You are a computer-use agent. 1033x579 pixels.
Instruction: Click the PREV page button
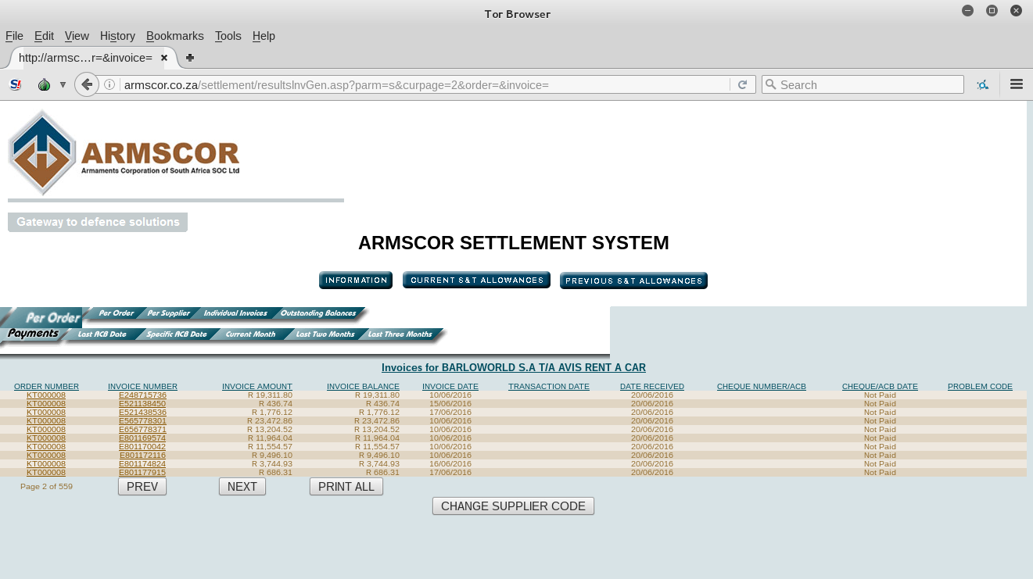[142, 487]
